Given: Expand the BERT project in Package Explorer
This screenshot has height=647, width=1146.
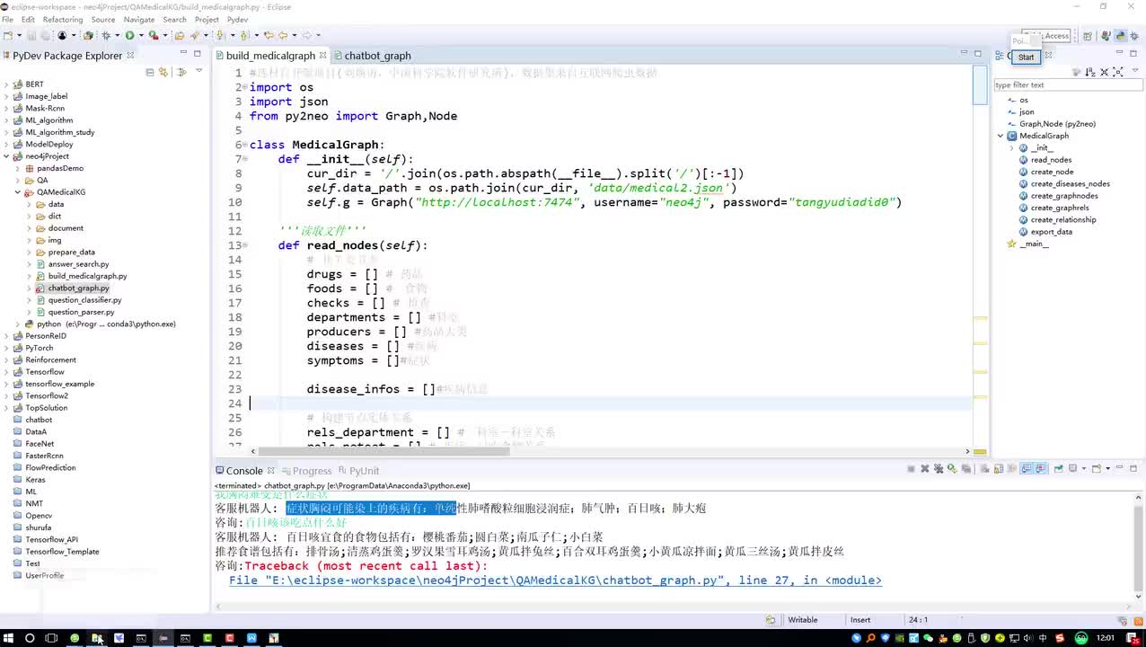Looking at the screenshot, I should pos(6,84).
